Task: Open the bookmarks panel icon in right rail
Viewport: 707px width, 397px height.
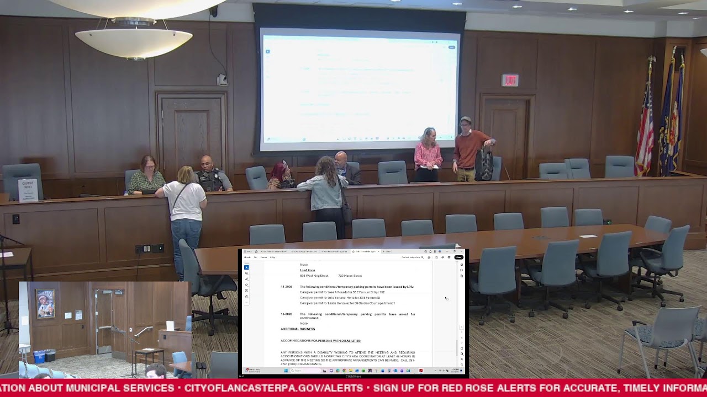Action: [462, 270]
